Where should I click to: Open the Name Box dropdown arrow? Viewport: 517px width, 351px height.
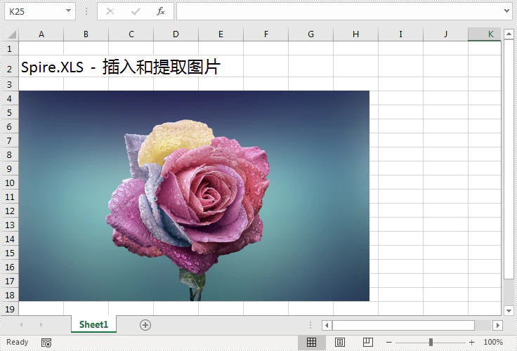(68, 11)
